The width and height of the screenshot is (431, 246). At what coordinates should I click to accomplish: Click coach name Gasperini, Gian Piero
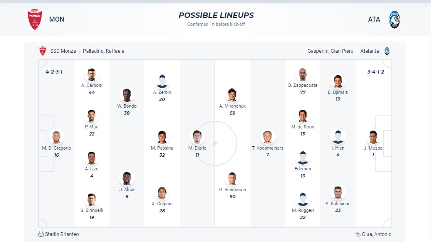click(x=330, y=51)
